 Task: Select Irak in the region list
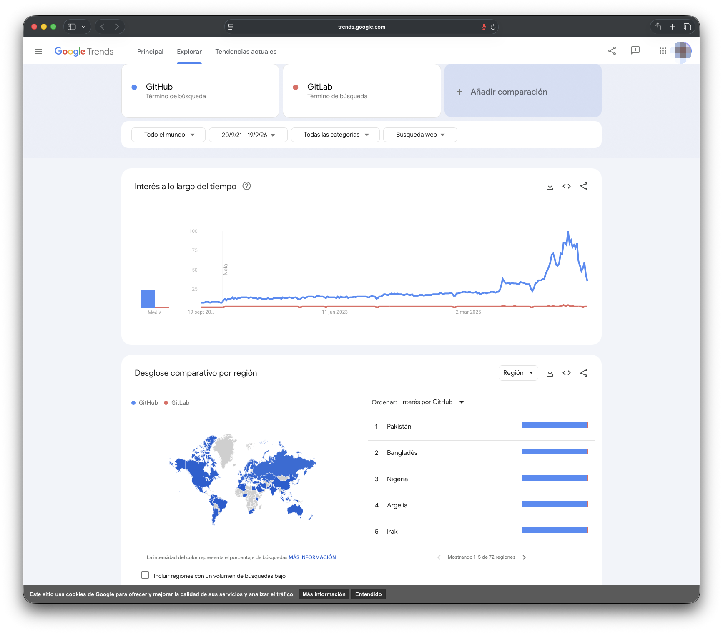392,532
